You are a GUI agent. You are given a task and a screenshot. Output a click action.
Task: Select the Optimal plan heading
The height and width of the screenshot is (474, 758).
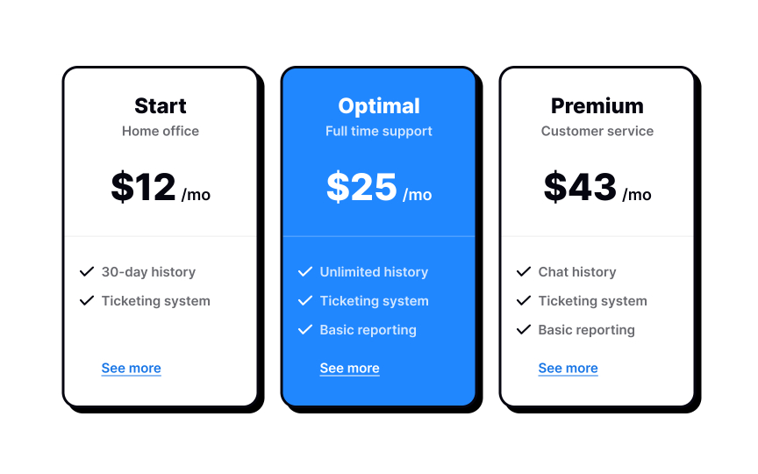point(379,106)
